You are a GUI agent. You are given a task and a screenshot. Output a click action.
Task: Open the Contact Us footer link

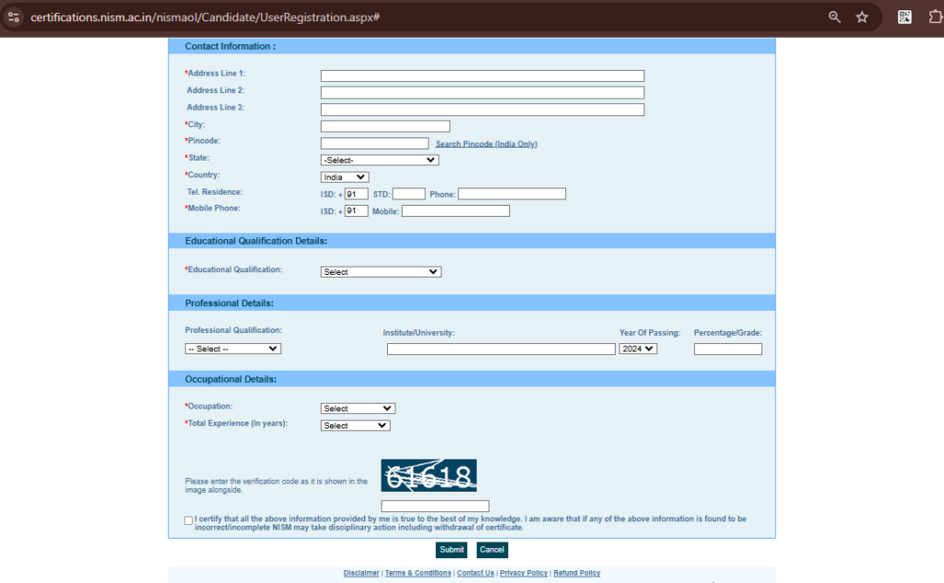[x=475, y=573]
